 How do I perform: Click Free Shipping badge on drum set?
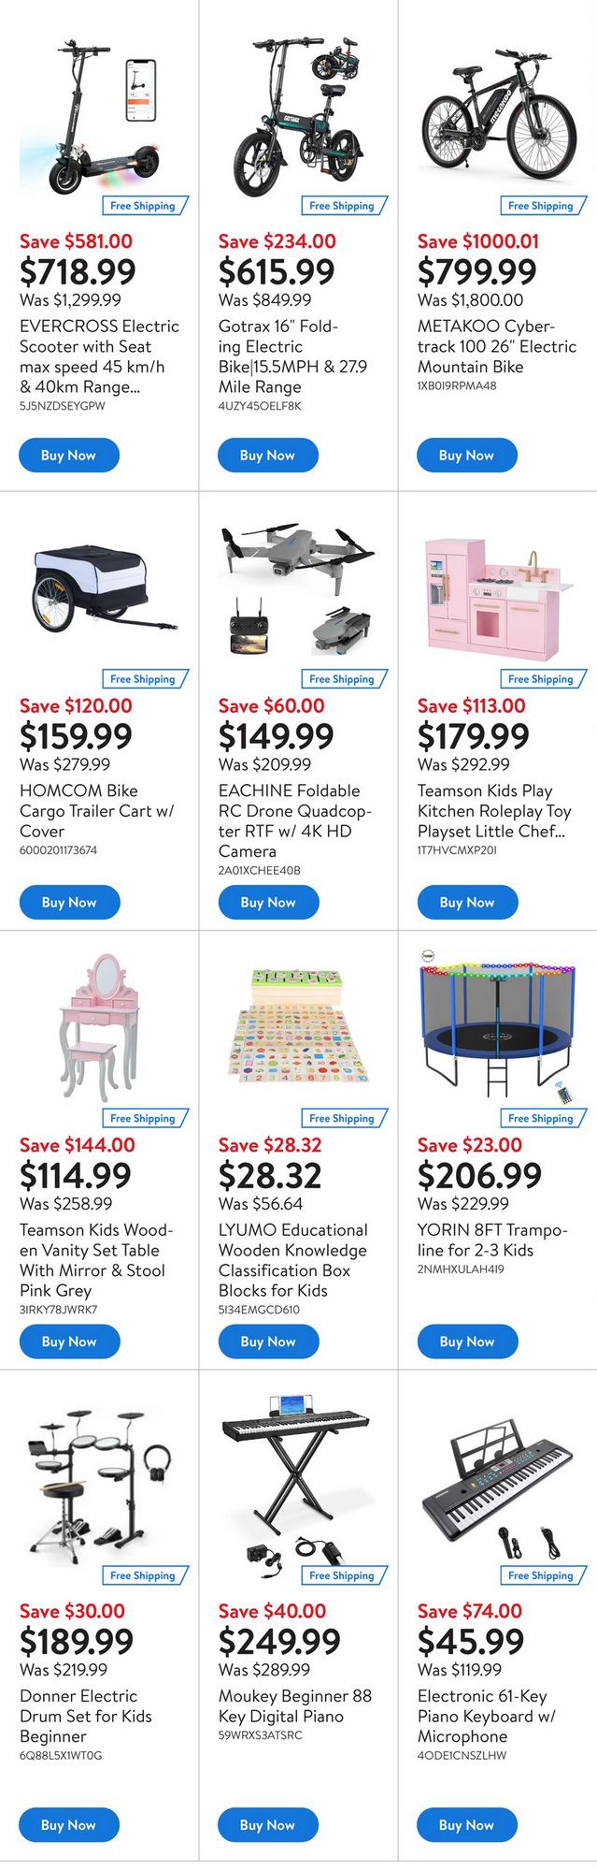[142, 1575]
